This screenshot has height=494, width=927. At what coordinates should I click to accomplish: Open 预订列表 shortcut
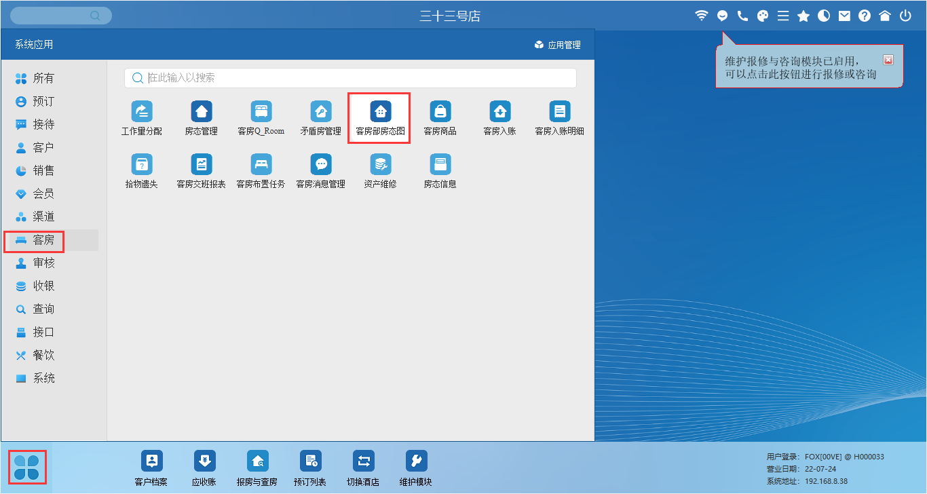pyautogui.click(x=310, y=469)
